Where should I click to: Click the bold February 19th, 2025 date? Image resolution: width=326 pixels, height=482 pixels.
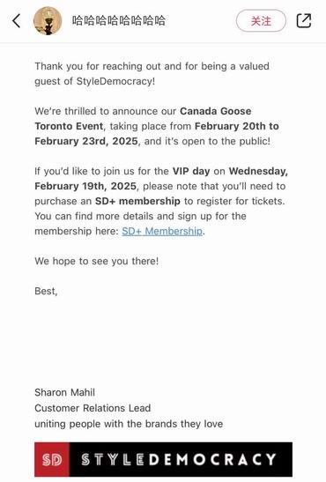pyautogui.click(x=85, y=186)
